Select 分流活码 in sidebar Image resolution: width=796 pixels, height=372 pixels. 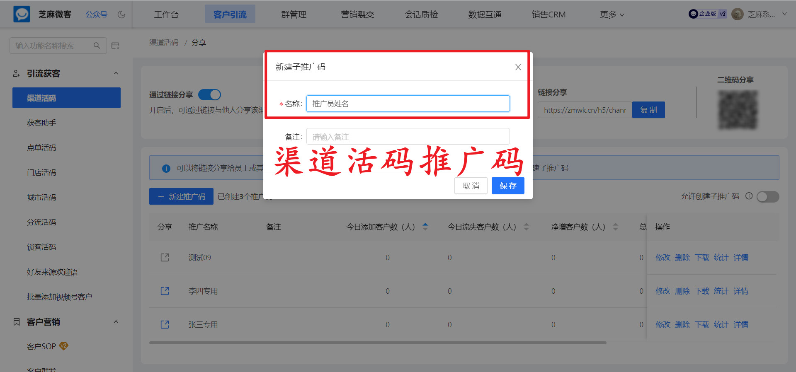[x=41, y=222]
